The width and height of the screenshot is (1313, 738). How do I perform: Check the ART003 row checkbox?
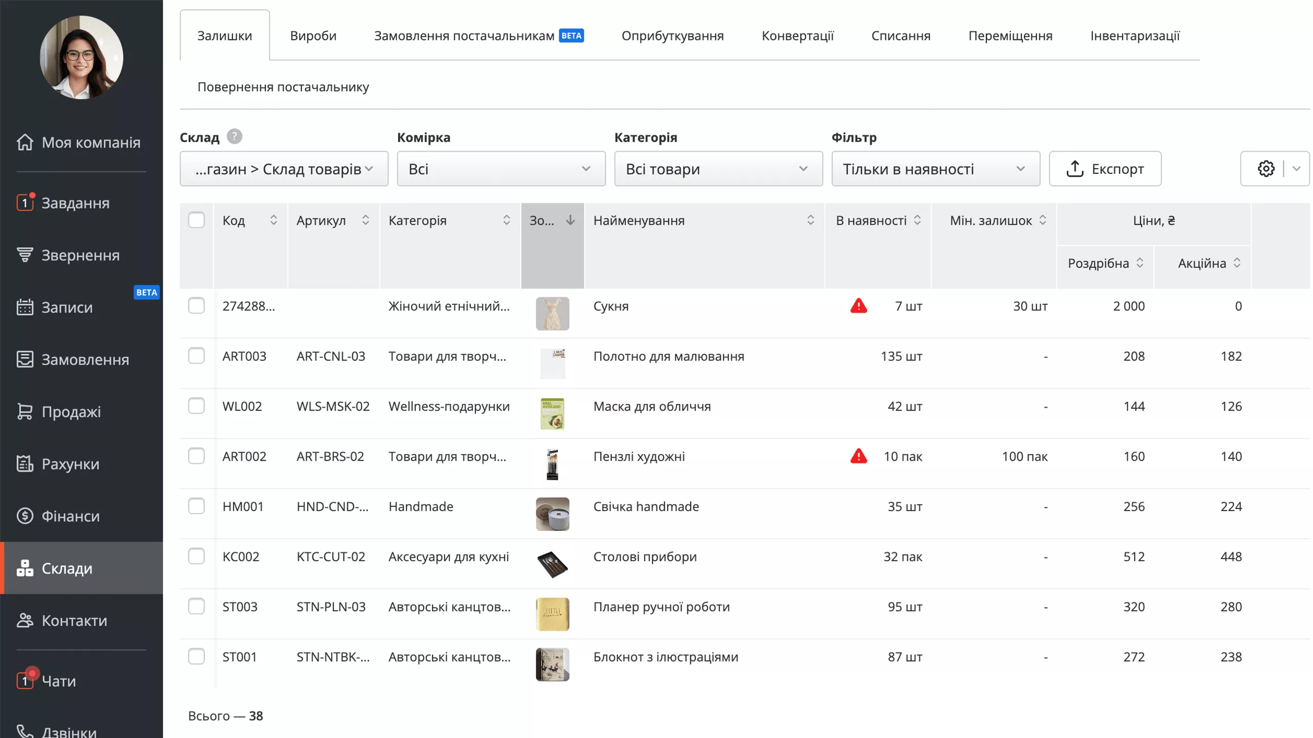(x=196, y=356)
